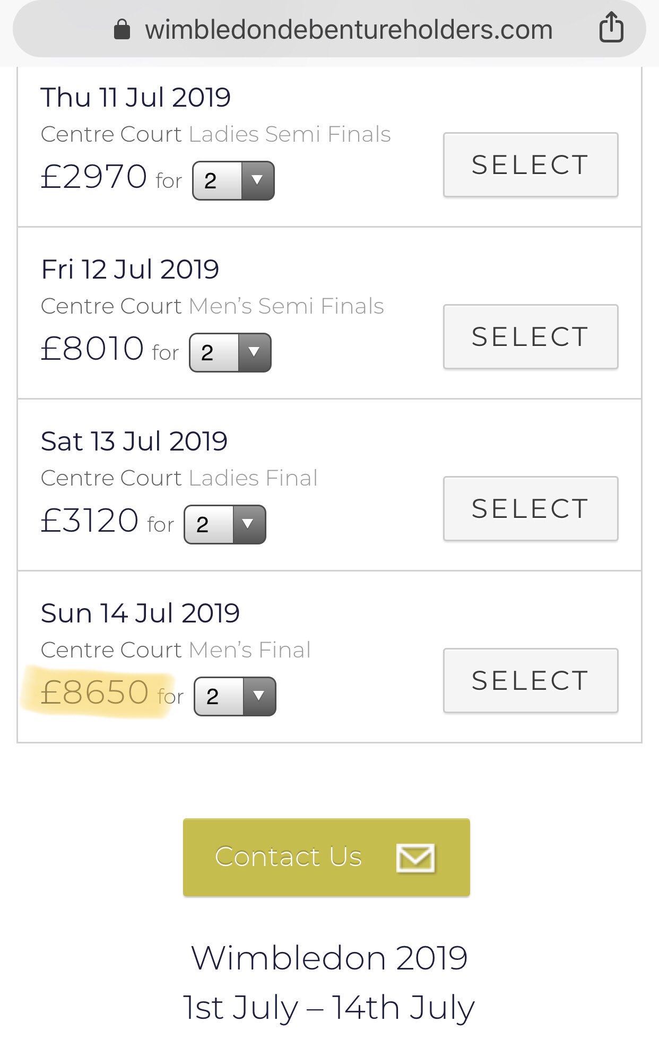The width and height of the screenshot is (659, 1039).
Task: Click the Contact Us button
Action: tap(326, 858)
